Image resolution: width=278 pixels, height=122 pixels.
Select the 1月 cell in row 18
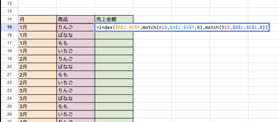click(x=37, y=51)
